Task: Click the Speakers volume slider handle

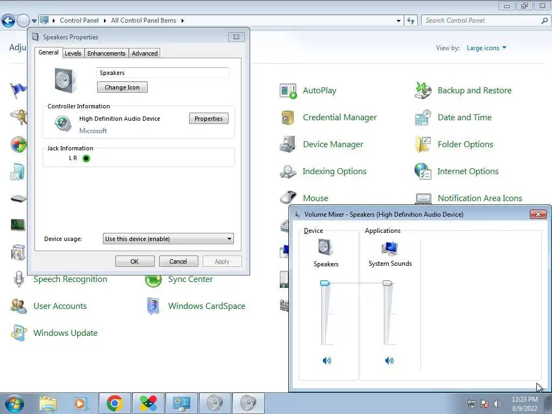Action: point(325,283)
